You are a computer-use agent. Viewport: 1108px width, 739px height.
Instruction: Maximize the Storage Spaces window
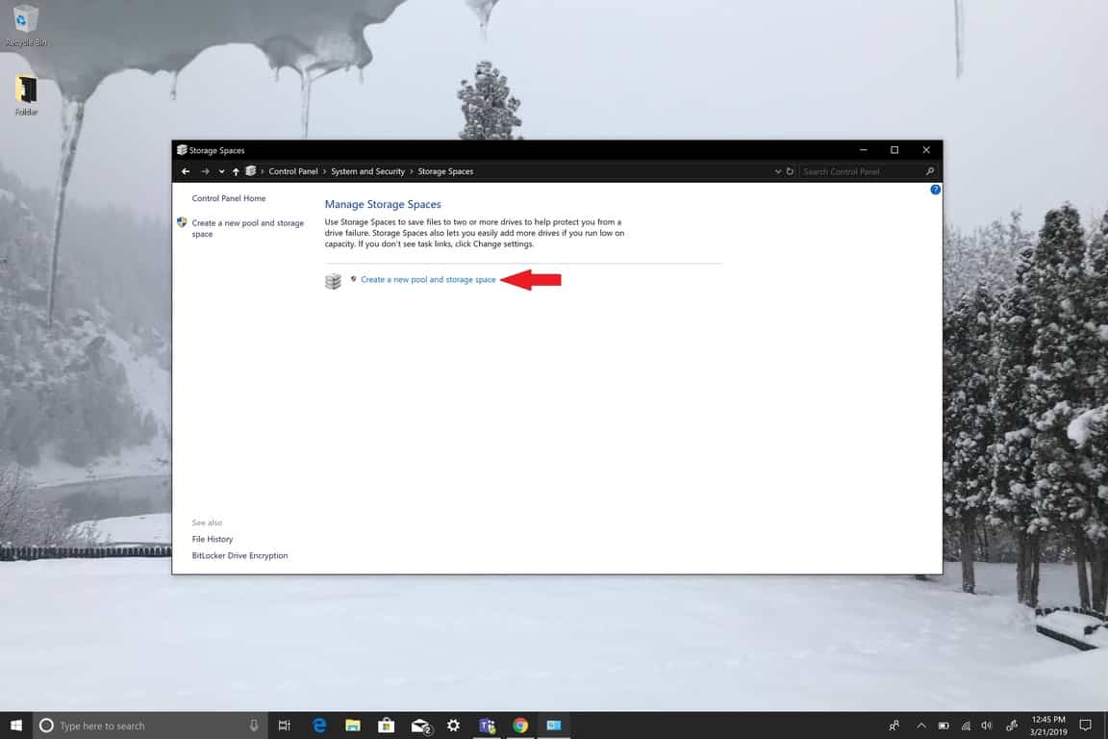[894, 150]
